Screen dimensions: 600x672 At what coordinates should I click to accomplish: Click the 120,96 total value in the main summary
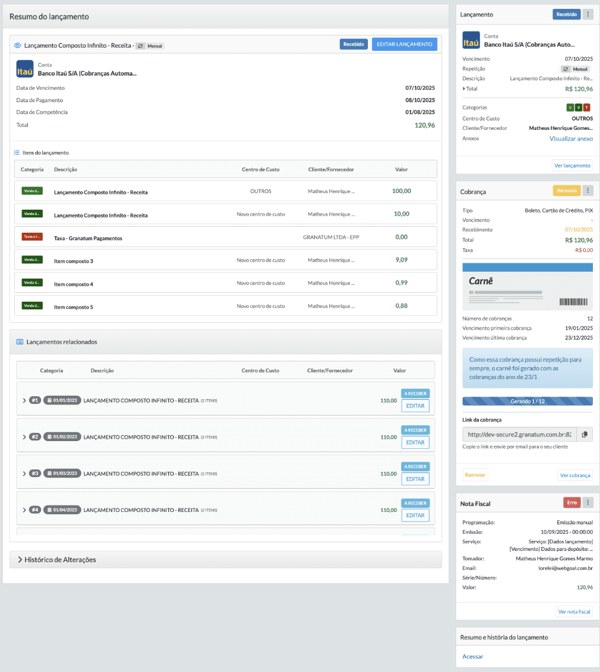[x=424, y=125]
